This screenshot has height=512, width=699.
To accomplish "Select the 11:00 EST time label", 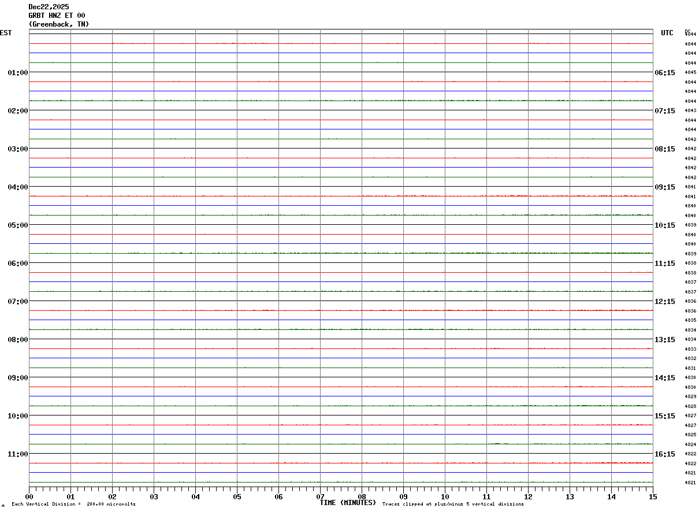I will (18, 454).
